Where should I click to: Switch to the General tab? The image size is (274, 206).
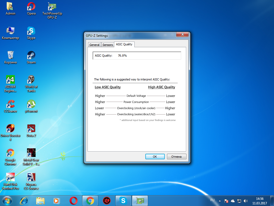(94, 45)
